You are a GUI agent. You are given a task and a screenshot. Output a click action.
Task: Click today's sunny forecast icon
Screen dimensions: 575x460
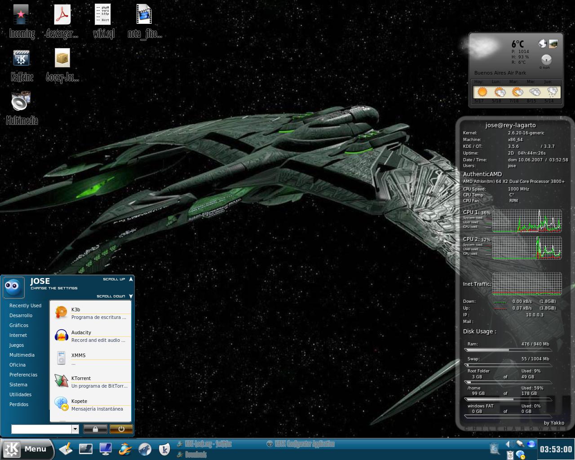coord(482,92)
